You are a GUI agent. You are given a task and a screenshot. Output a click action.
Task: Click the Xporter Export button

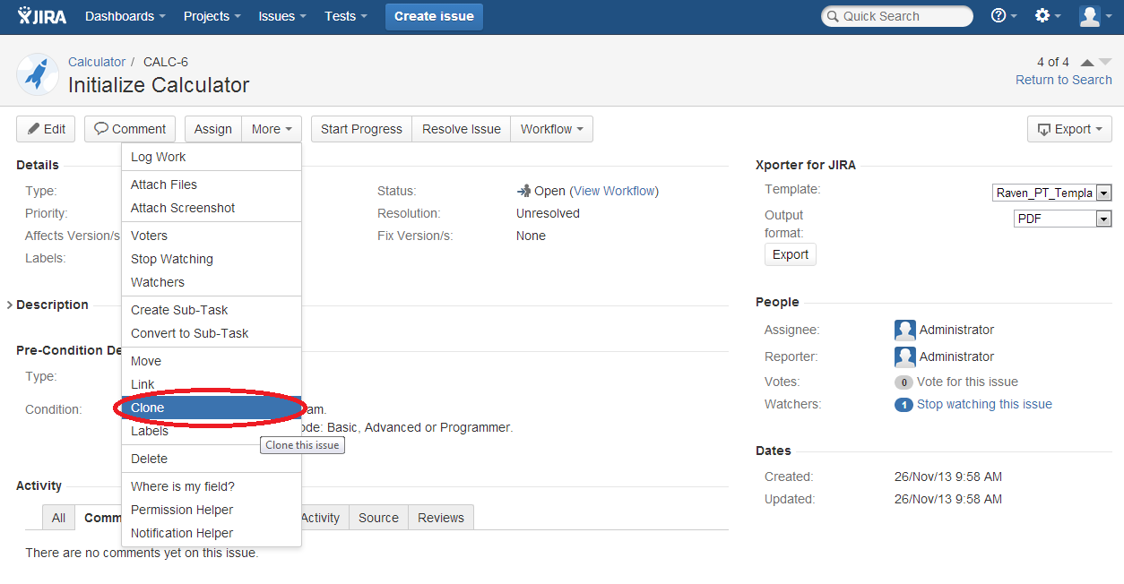[791, 254]
